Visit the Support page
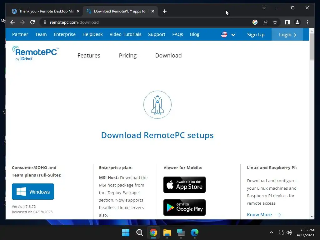This screenshot has width=320, height=240. pyautogui.click(x=157, y=34)
